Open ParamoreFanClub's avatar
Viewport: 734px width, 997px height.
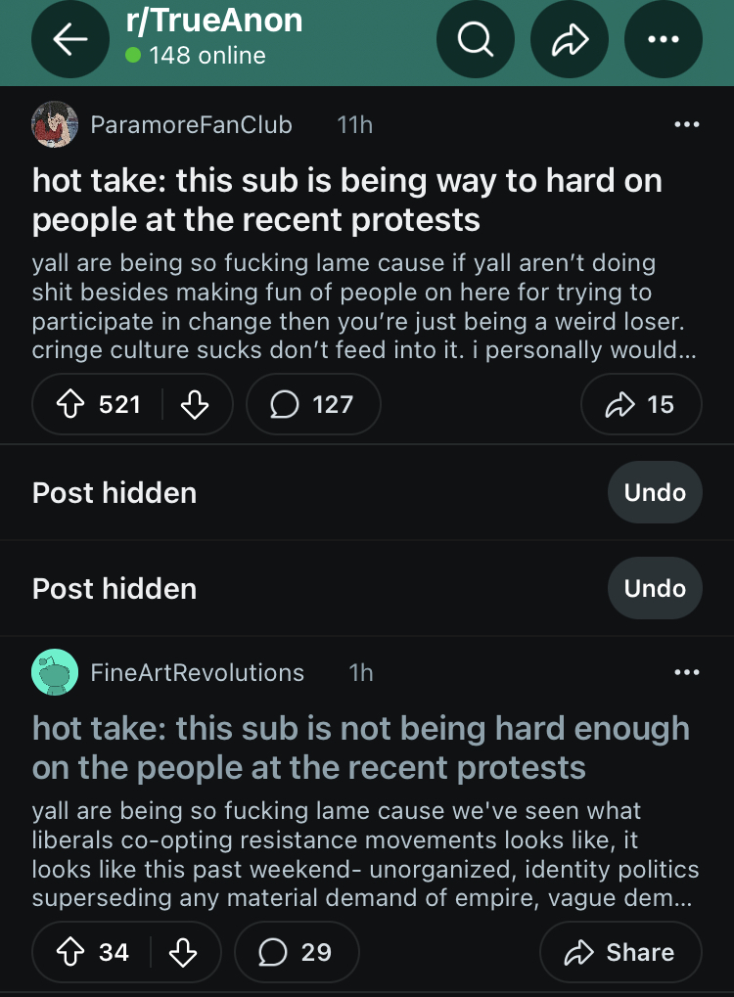tap(55, 125)
